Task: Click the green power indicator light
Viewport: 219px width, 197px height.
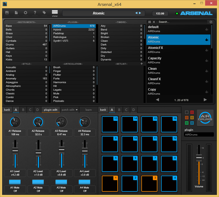Action: (x=177, y=13)
